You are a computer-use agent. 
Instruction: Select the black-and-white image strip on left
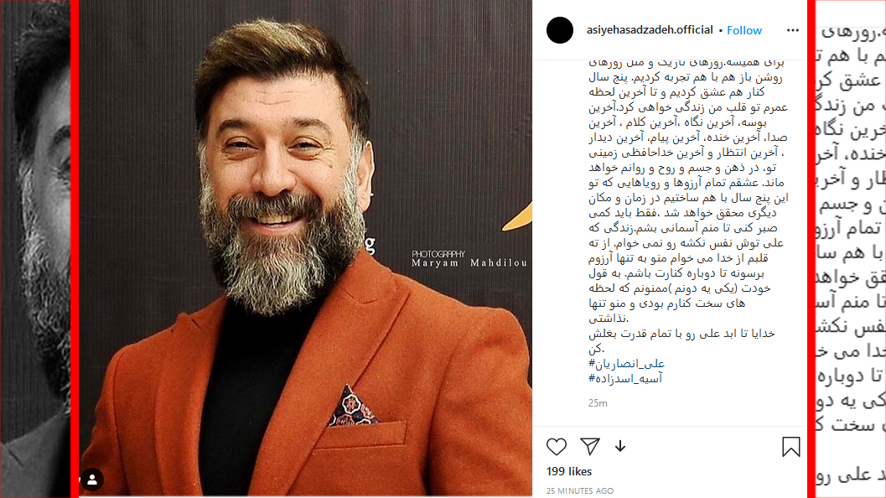pyautogui.click(x=35, y=249)
